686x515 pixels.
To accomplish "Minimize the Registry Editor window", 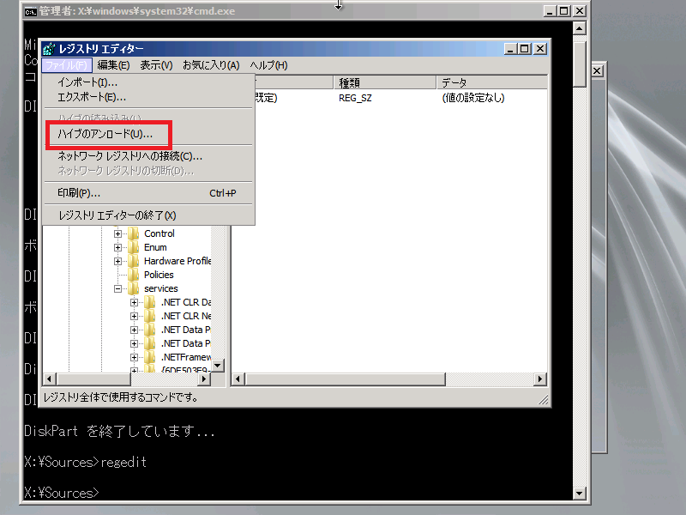I will (x=510, y=49).
